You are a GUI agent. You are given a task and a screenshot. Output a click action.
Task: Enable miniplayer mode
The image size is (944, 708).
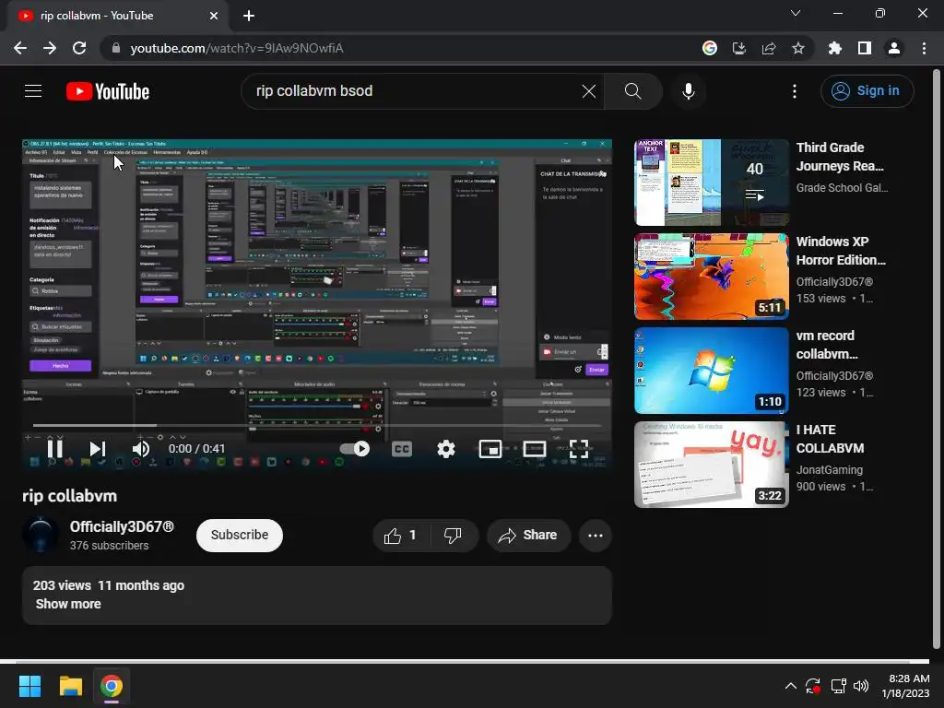490,449
